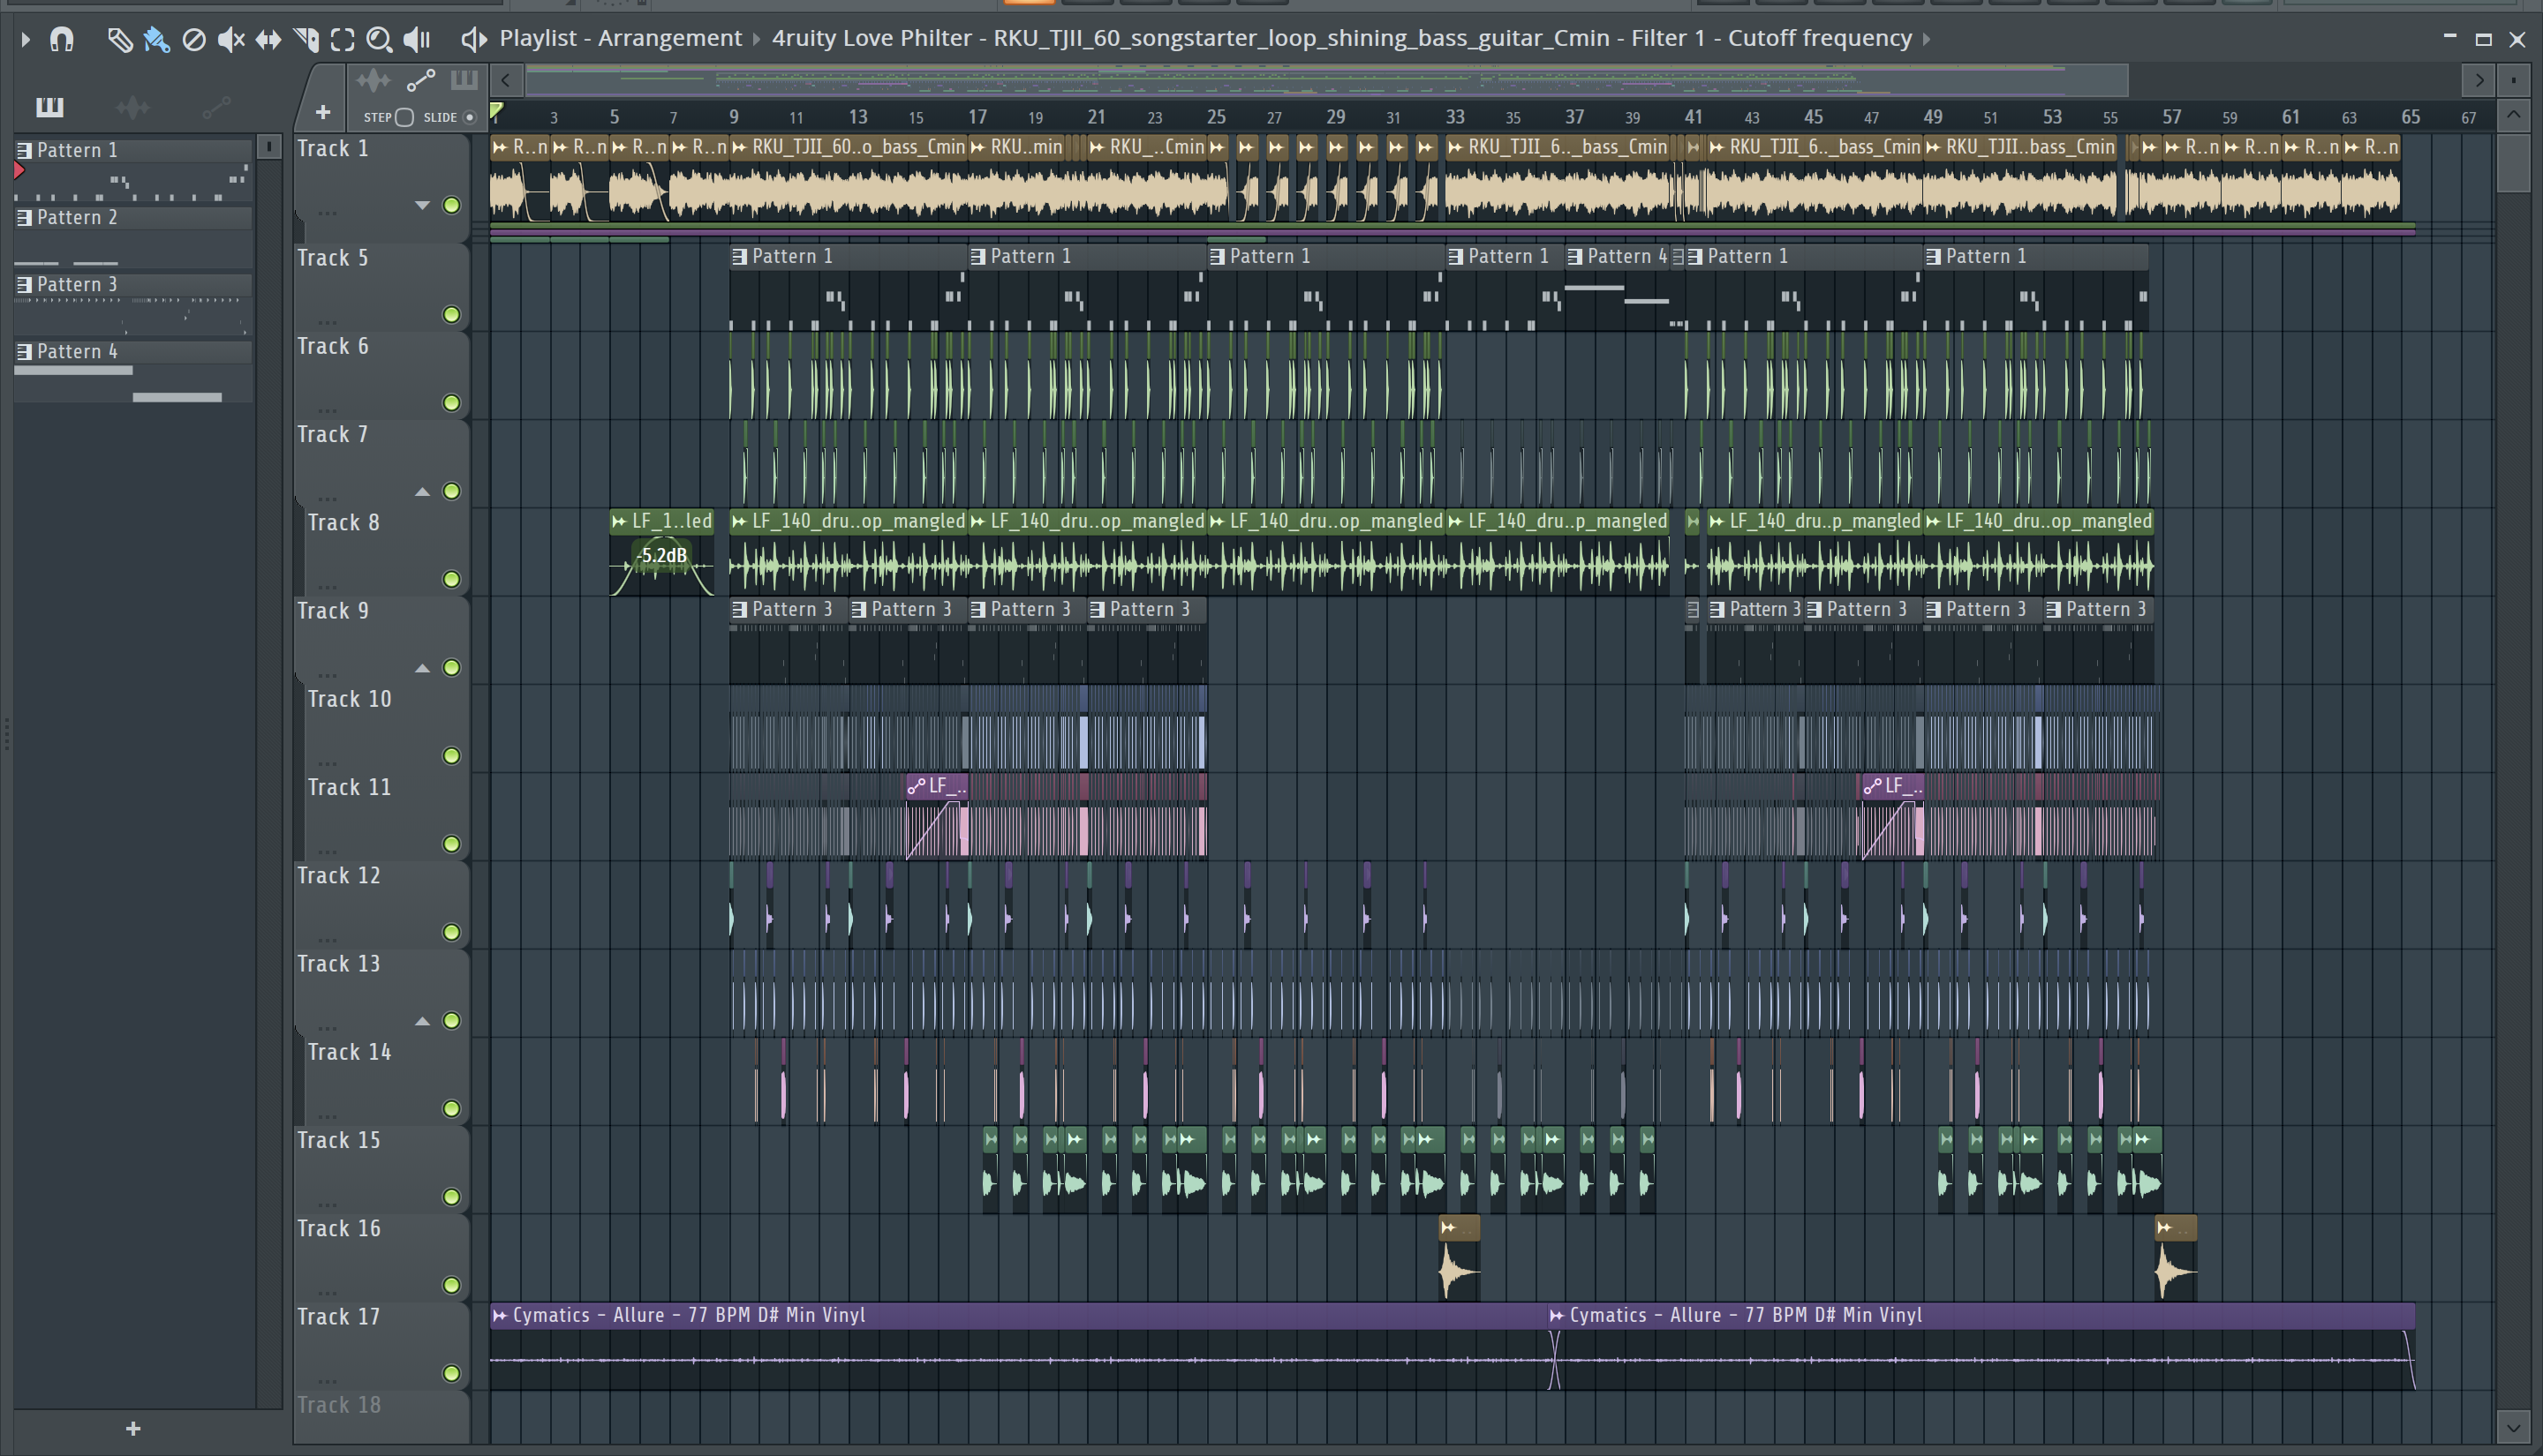This screenshot has width=2543, height=1456.
Task: Add new pattern with bottom plus button
Action: 133,1428
